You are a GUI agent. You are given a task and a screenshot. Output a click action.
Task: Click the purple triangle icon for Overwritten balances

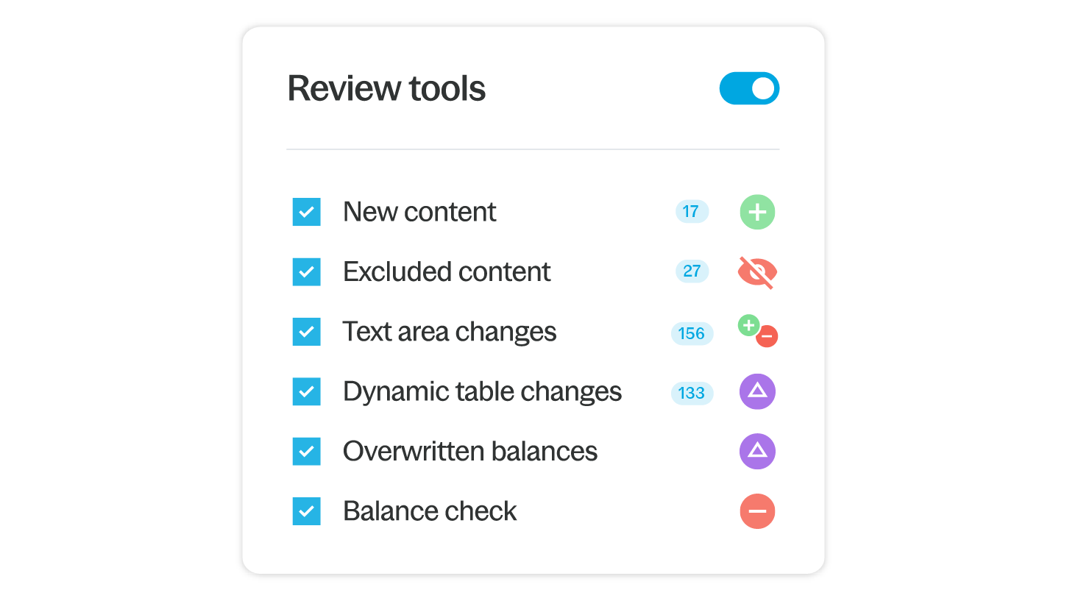pos(757,451)
